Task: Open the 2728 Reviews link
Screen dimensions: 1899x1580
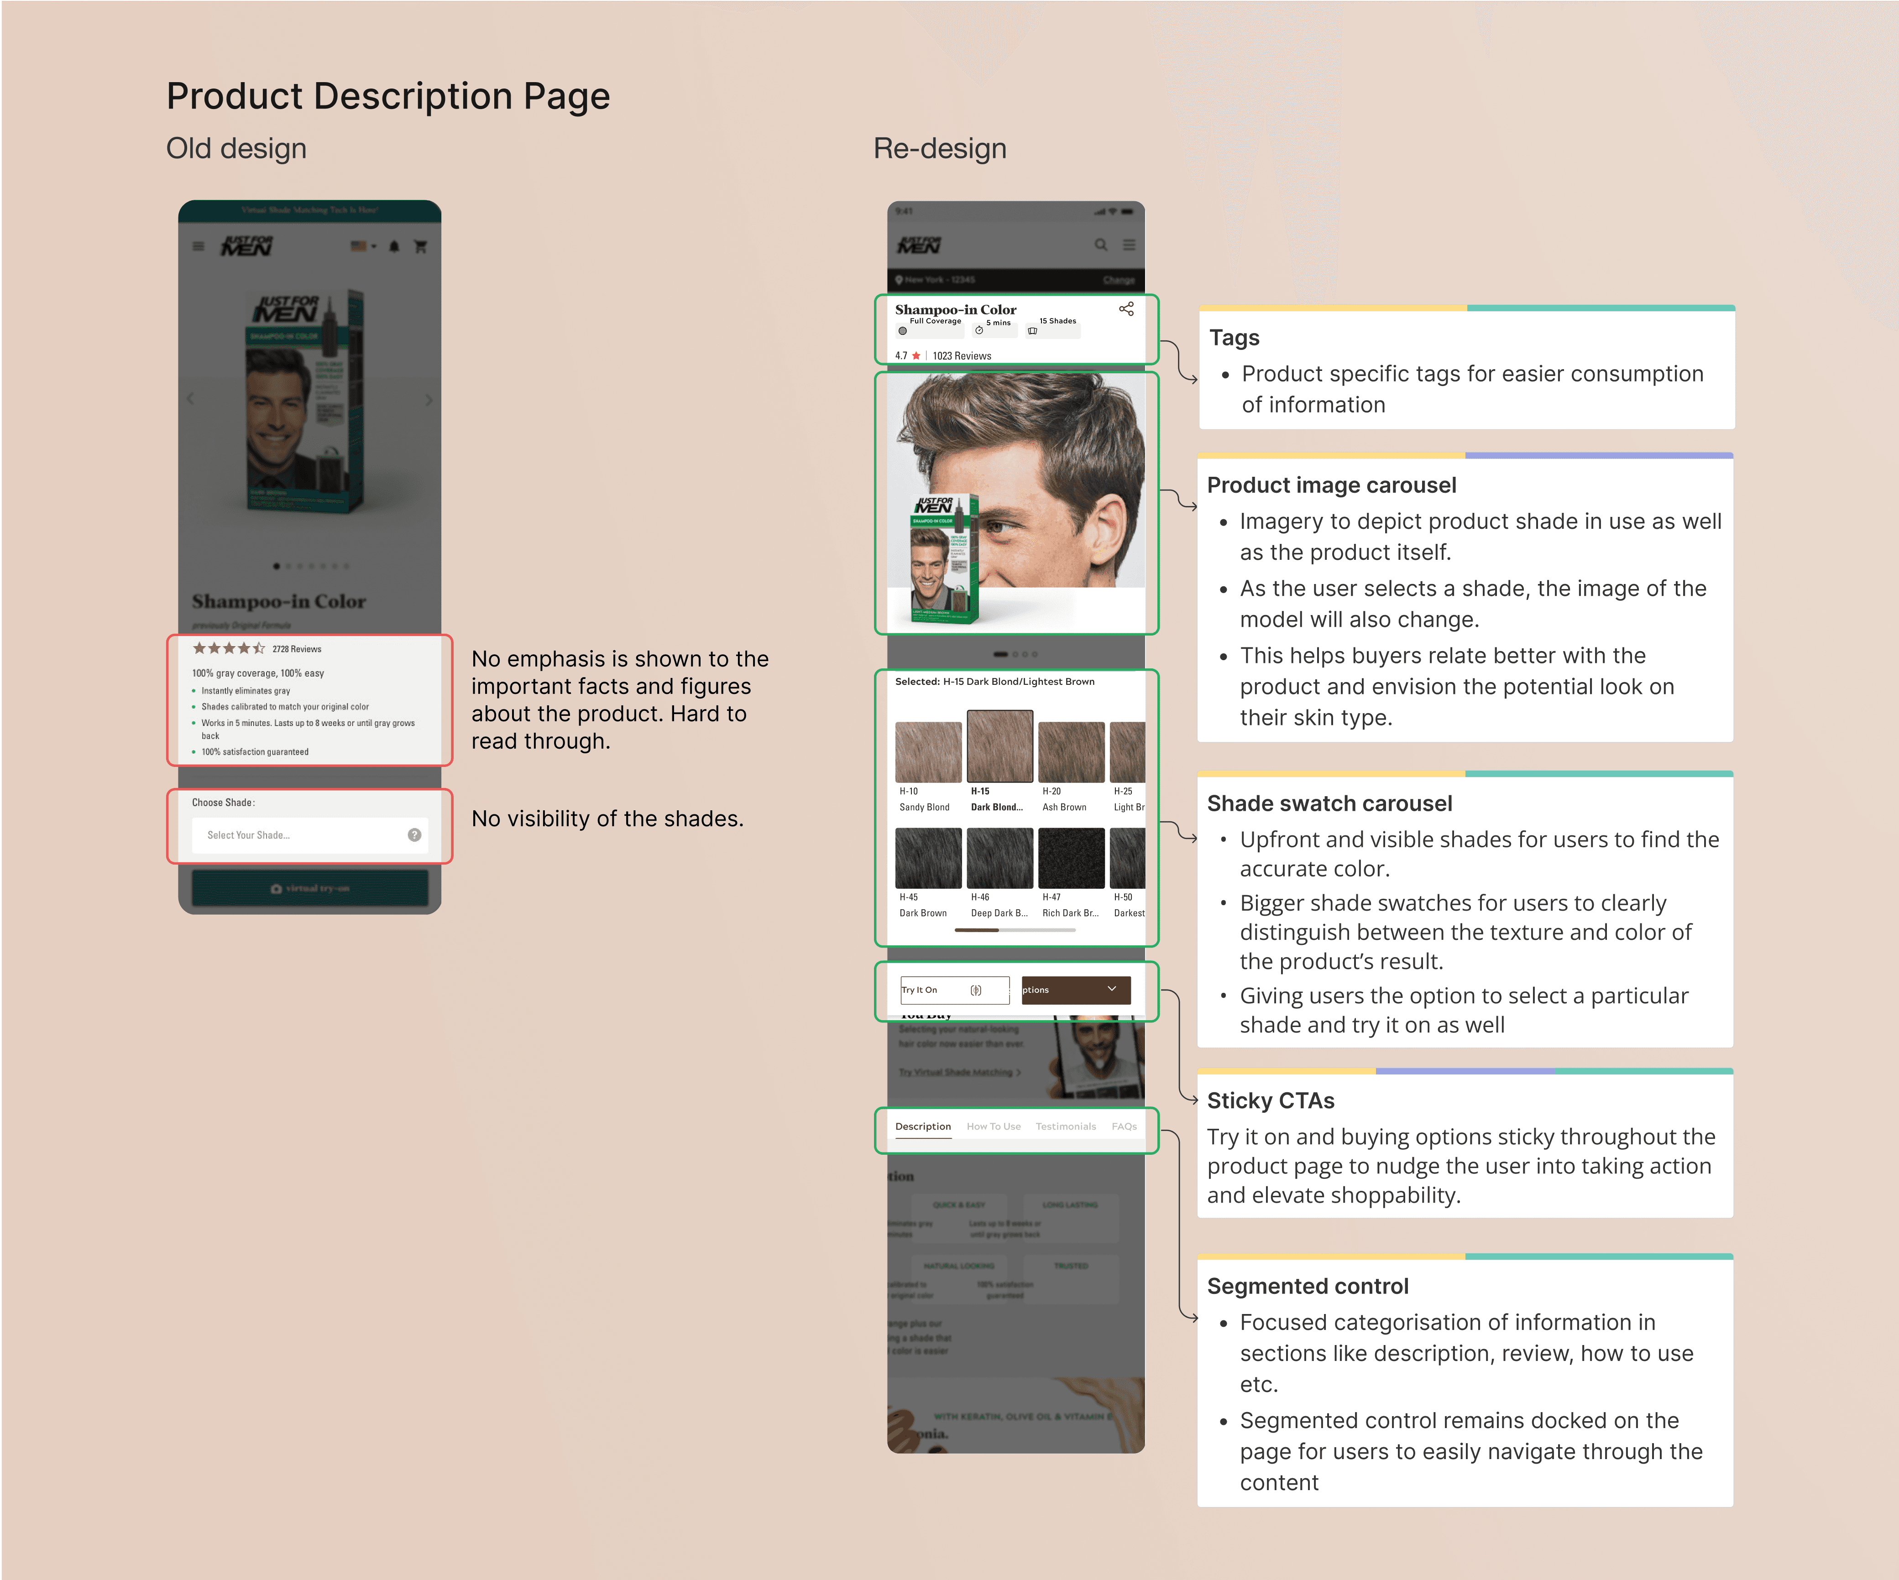Action: pos(297,649)
